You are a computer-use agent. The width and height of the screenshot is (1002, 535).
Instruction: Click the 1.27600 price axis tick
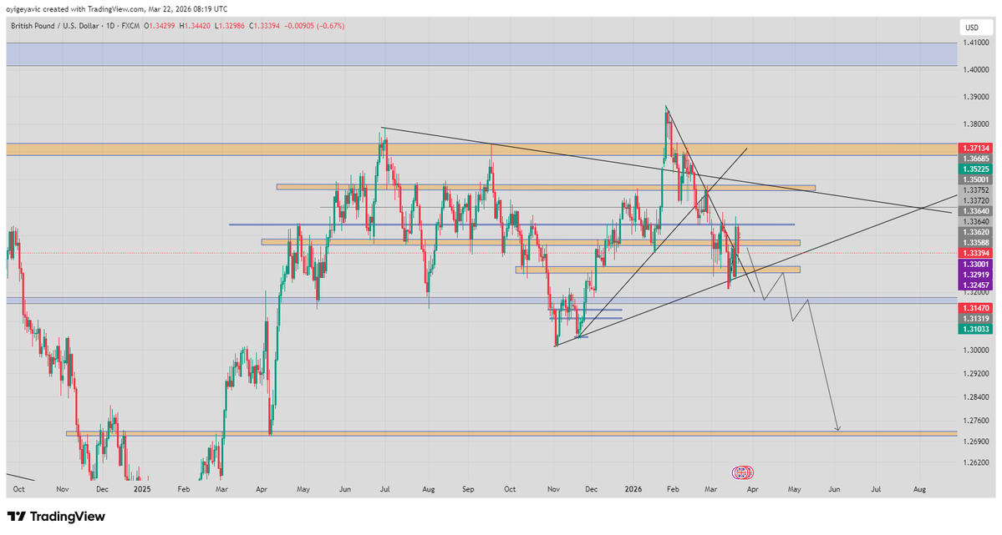click(x=977, y=421)
